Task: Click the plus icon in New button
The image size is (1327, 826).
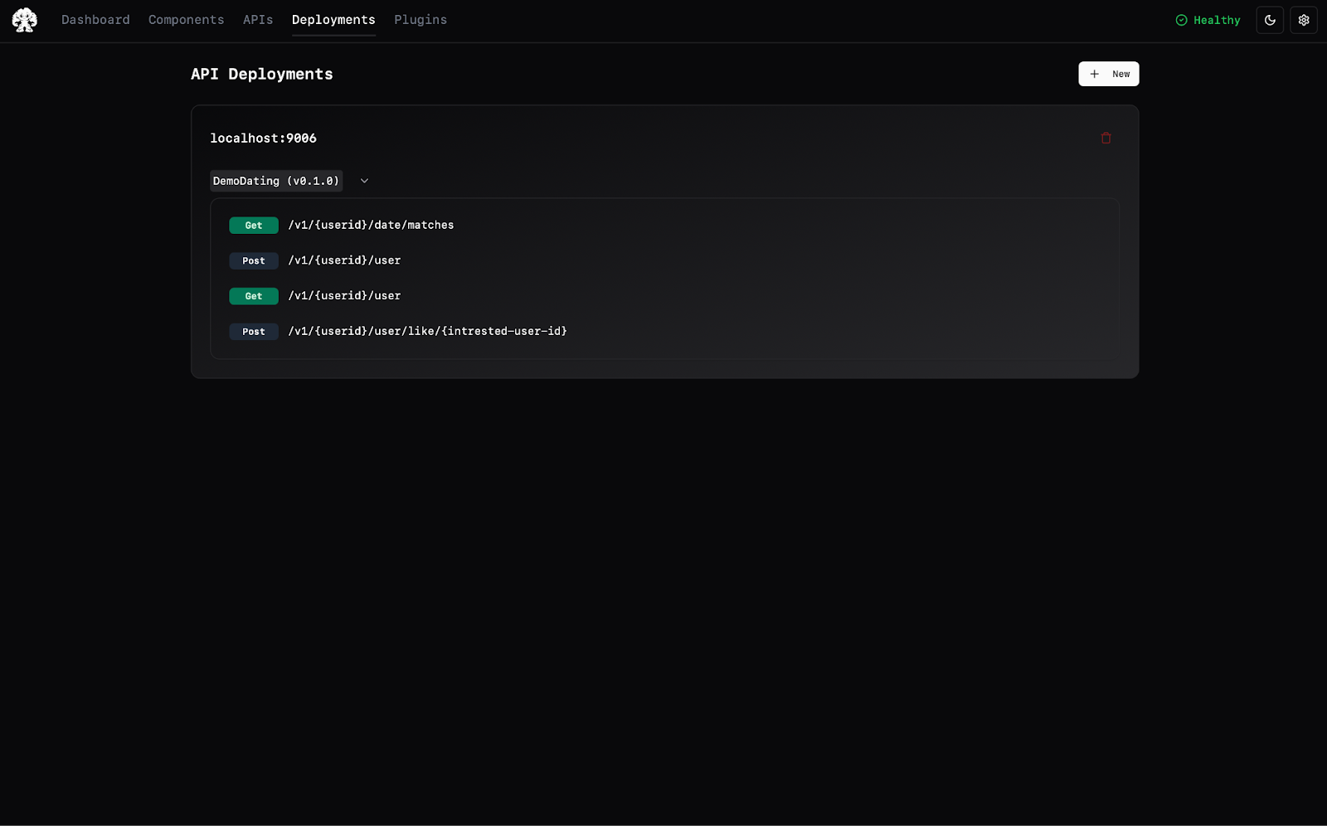Action: 1094,74
